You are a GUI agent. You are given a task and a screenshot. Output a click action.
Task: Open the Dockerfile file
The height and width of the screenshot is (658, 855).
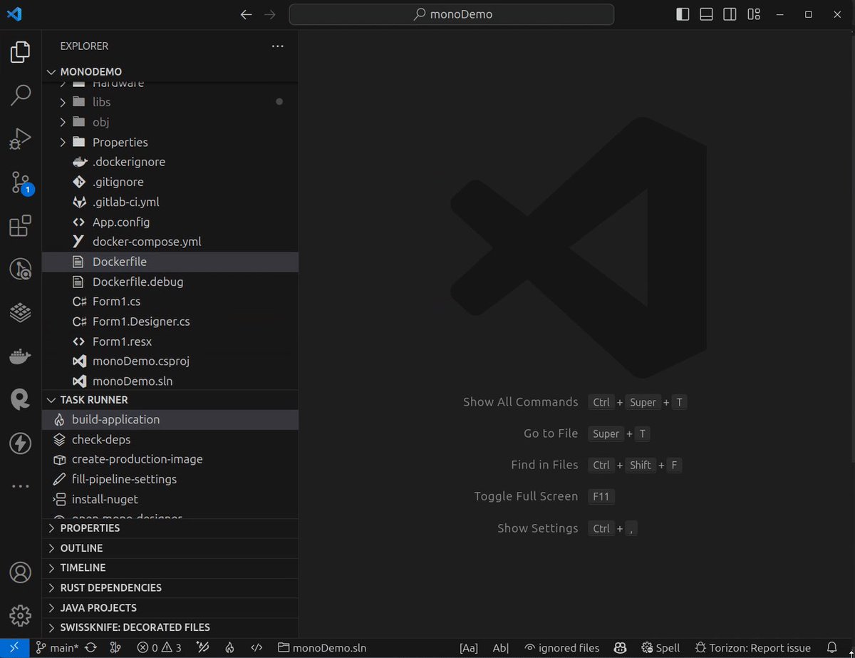[170, 262]
